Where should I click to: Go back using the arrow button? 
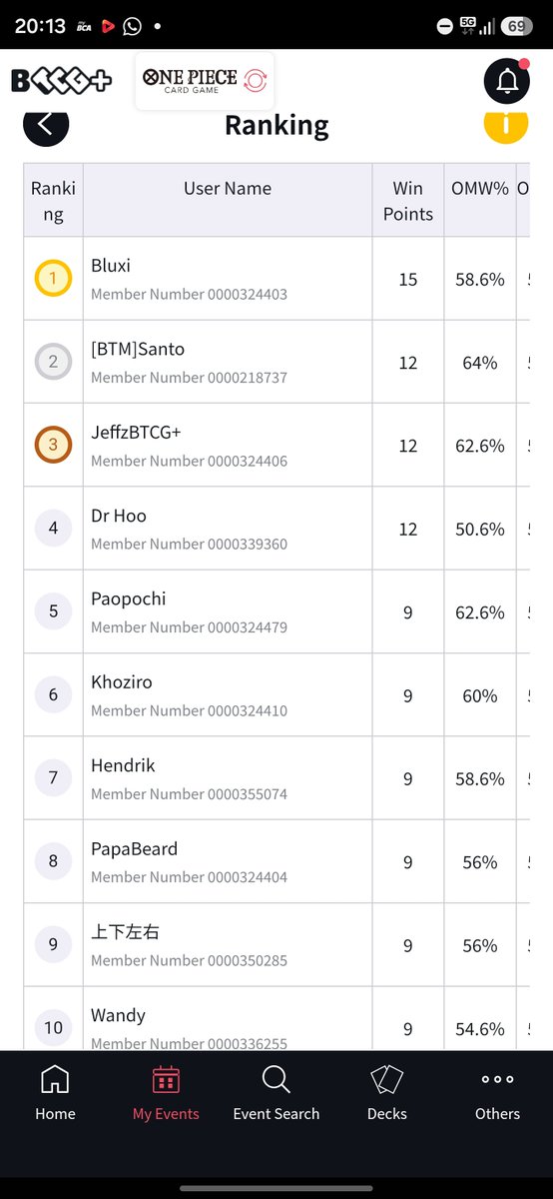click(46, 125)
